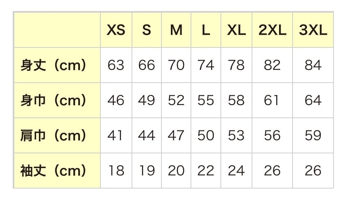Select the XL size column header
Image resolution: width=345 pixels, height=200 pixels.
click(x=236, y=30)
